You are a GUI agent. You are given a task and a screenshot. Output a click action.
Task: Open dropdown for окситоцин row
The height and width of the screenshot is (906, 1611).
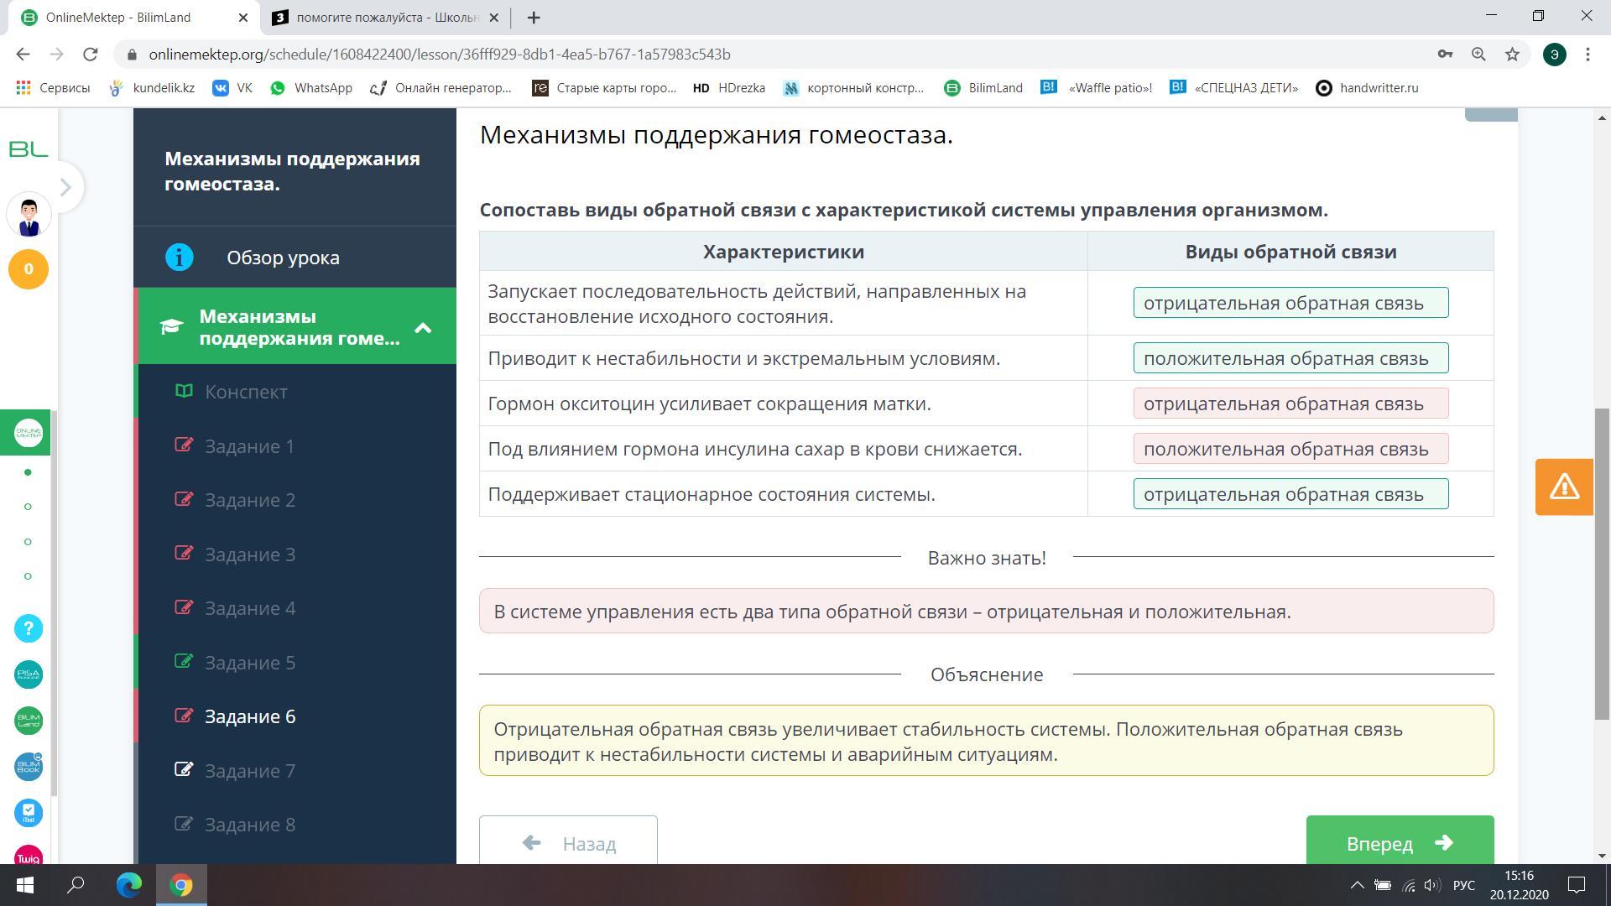1290,404
